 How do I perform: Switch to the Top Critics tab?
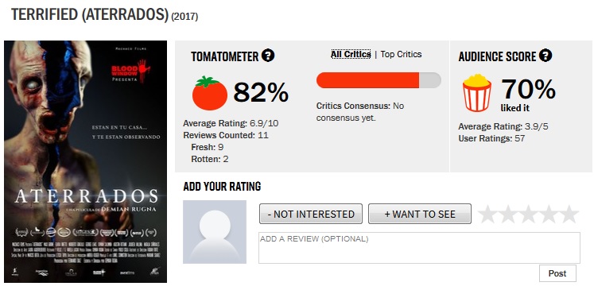pyautogui.click(x=401, y=54)
